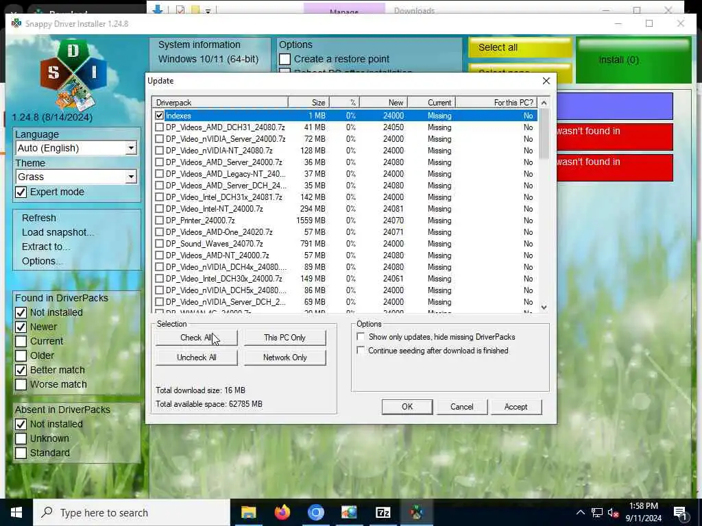Click the Snappy Driver Installer taskbar icon
This screenshot has height=526, width=702.
pos(416,512)
